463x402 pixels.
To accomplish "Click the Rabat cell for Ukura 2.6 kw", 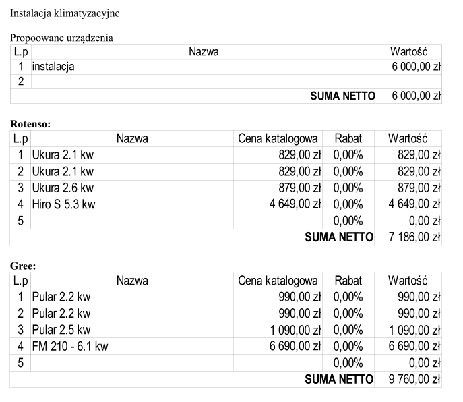I will coord(348,188).
